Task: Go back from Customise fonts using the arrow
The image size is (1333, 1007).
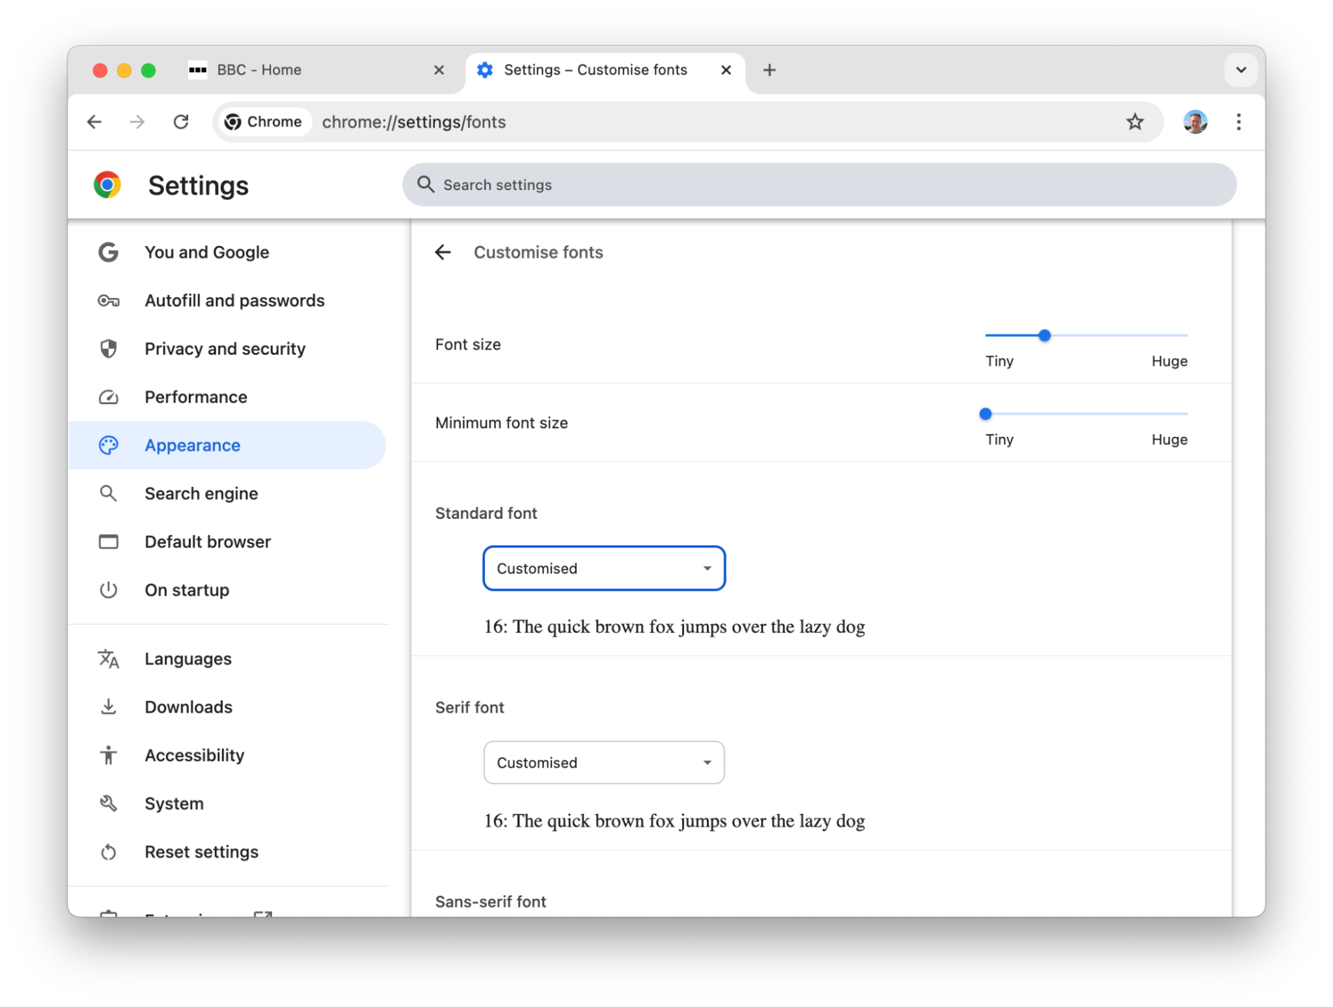Action: coord(443,252)
